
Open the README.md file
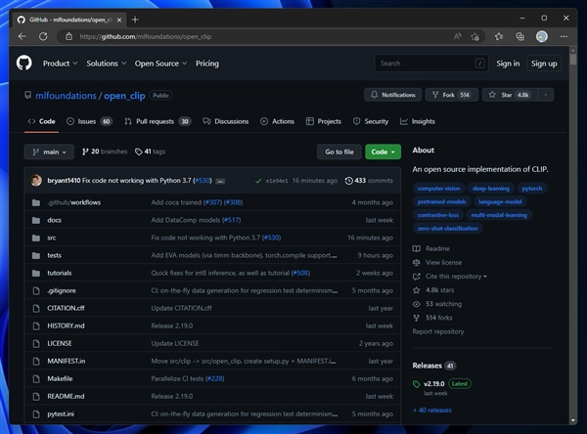(x=66, y=396)
